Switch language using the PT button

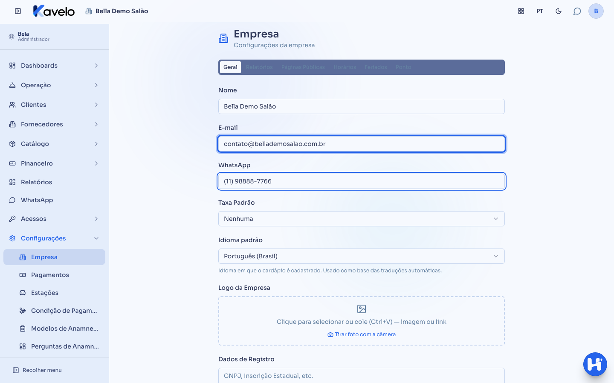540,11
